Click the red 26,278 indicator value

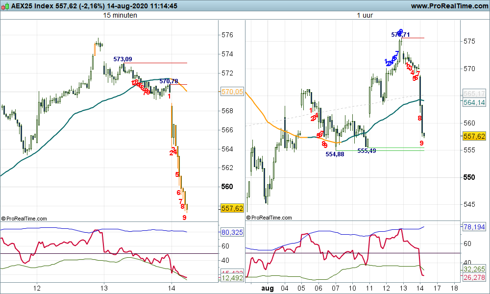click(x=474, y=277)
